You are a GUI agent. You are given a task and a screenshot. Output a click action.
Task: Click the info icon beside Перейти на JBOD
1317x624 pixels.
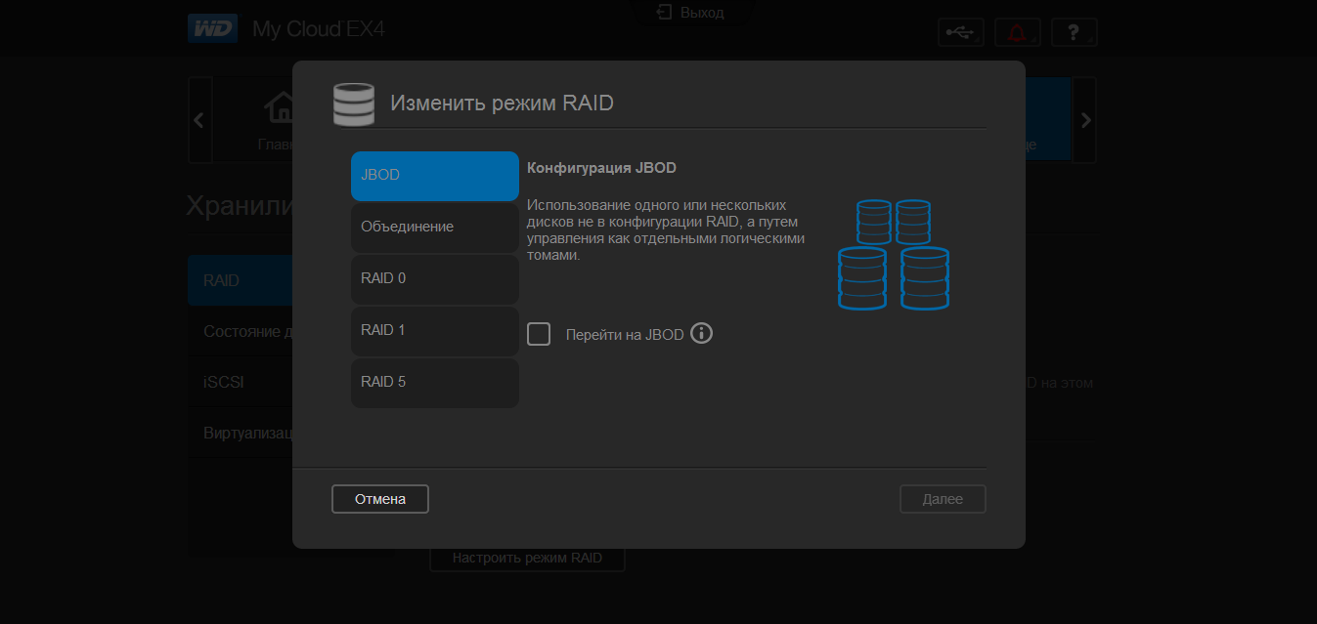click(x=701, y=334)
